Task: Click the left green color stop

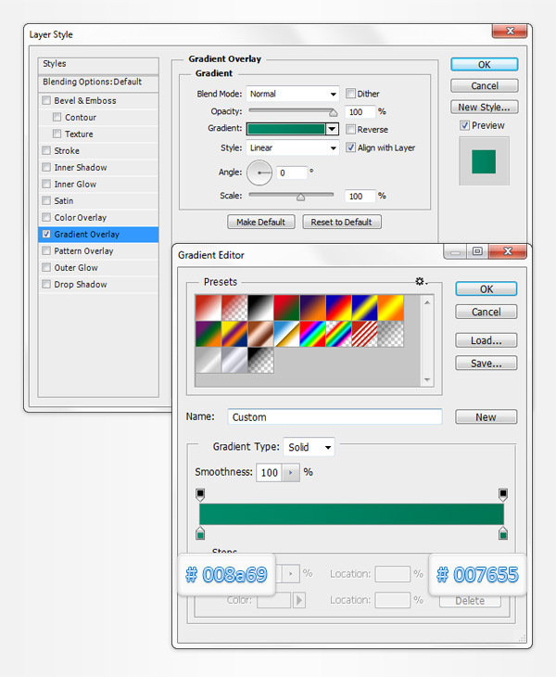Action: (200, 533)
